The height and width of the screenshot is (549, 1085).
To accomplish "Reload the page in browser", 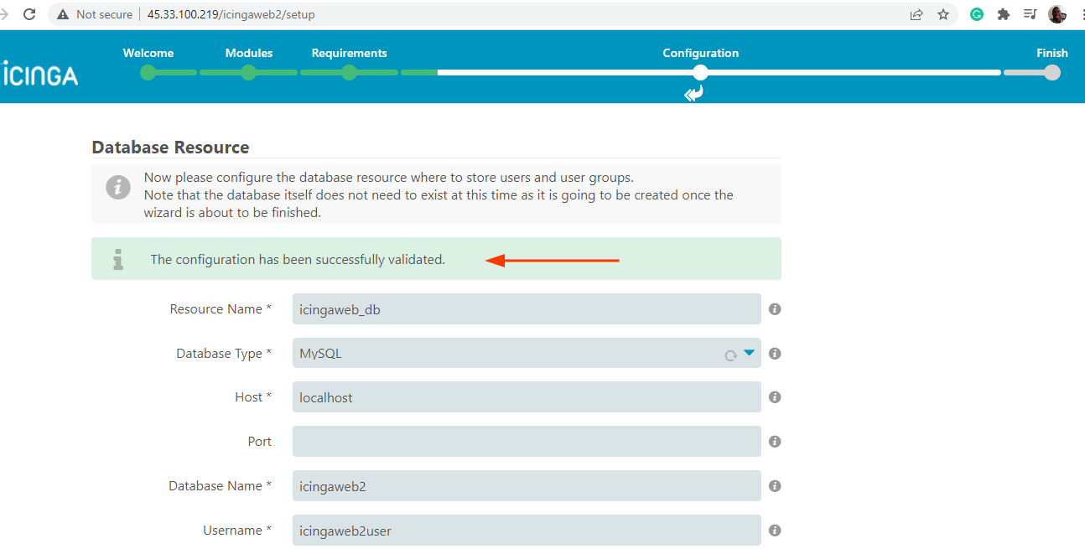I will 29,14.
